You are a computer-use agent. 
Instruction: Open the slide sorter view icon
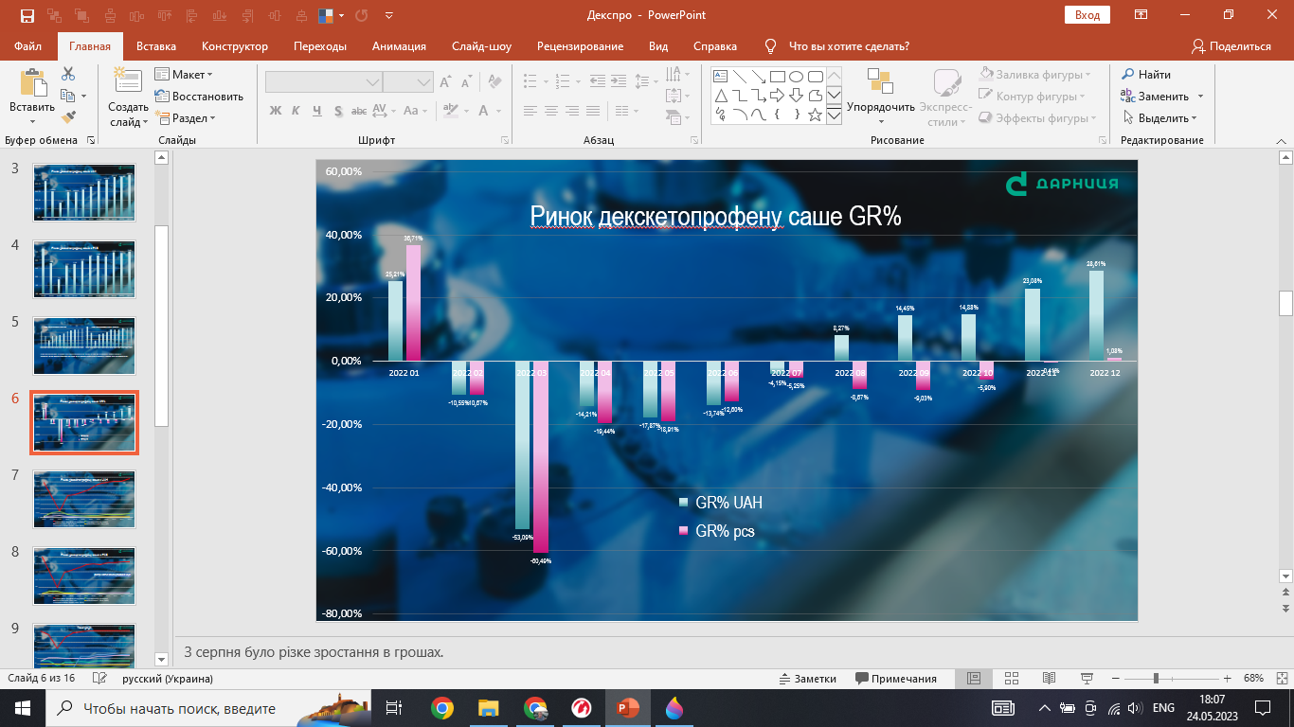point(1012,679)
